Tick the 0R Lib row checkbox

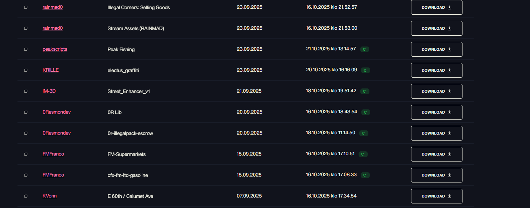(x=26, y=112)
